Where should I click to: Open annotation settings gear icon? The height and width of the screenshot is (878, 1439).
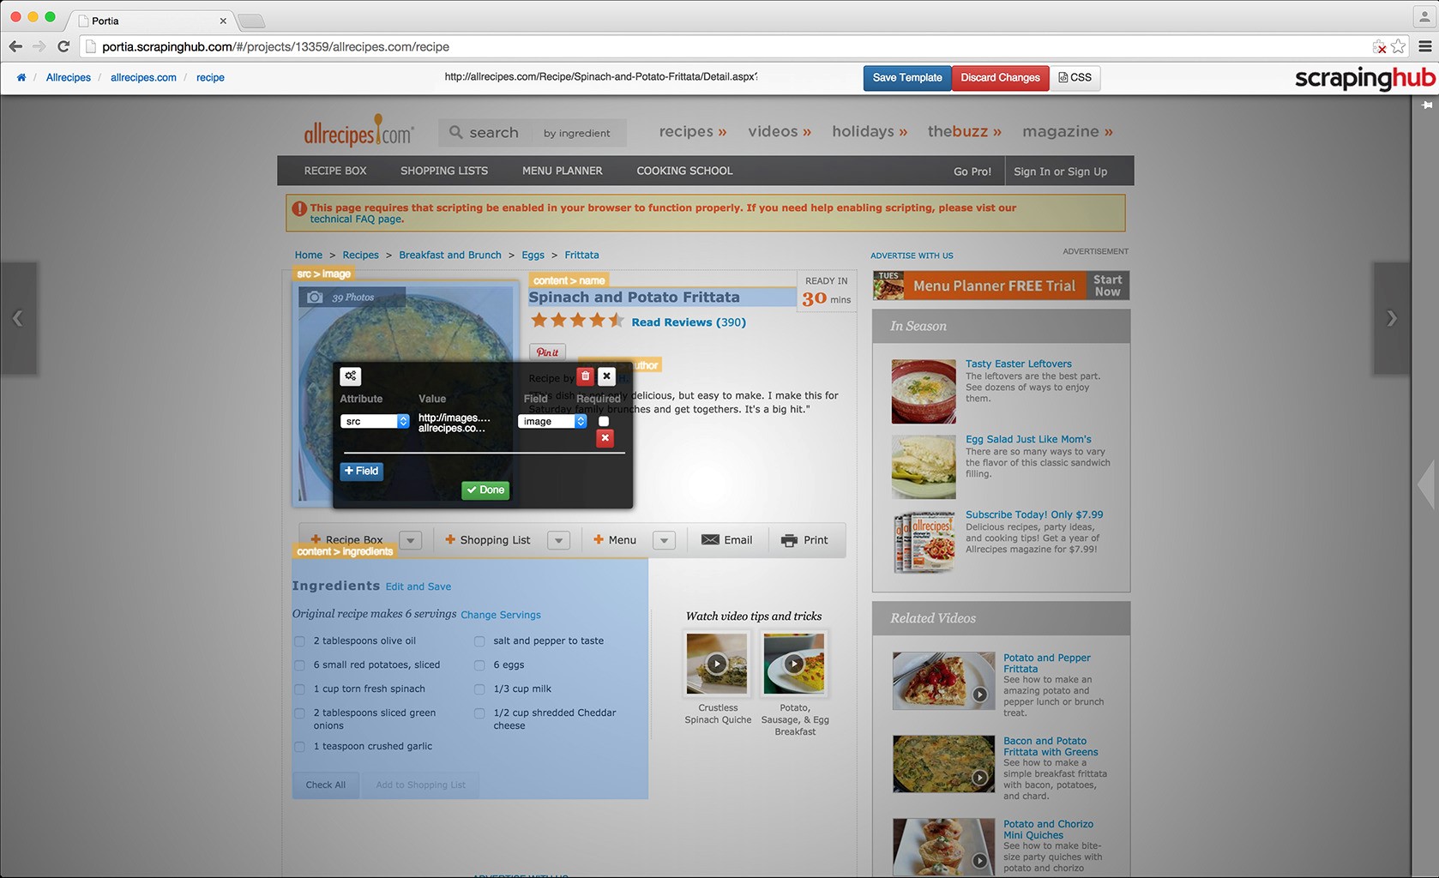(351, 376)
